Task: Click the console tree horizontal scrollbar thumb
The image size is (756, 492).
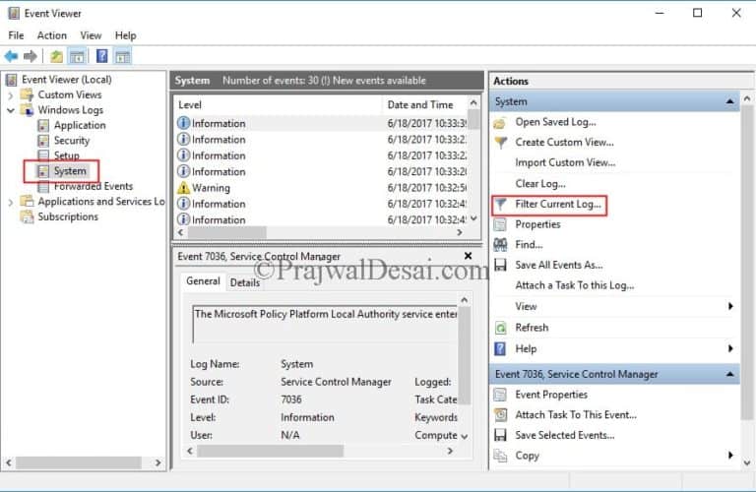Action: [x=79, y=462]
